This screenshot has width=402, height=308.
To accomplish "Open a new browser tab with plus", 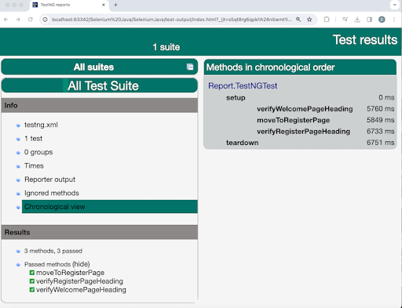I will point(115,5).
